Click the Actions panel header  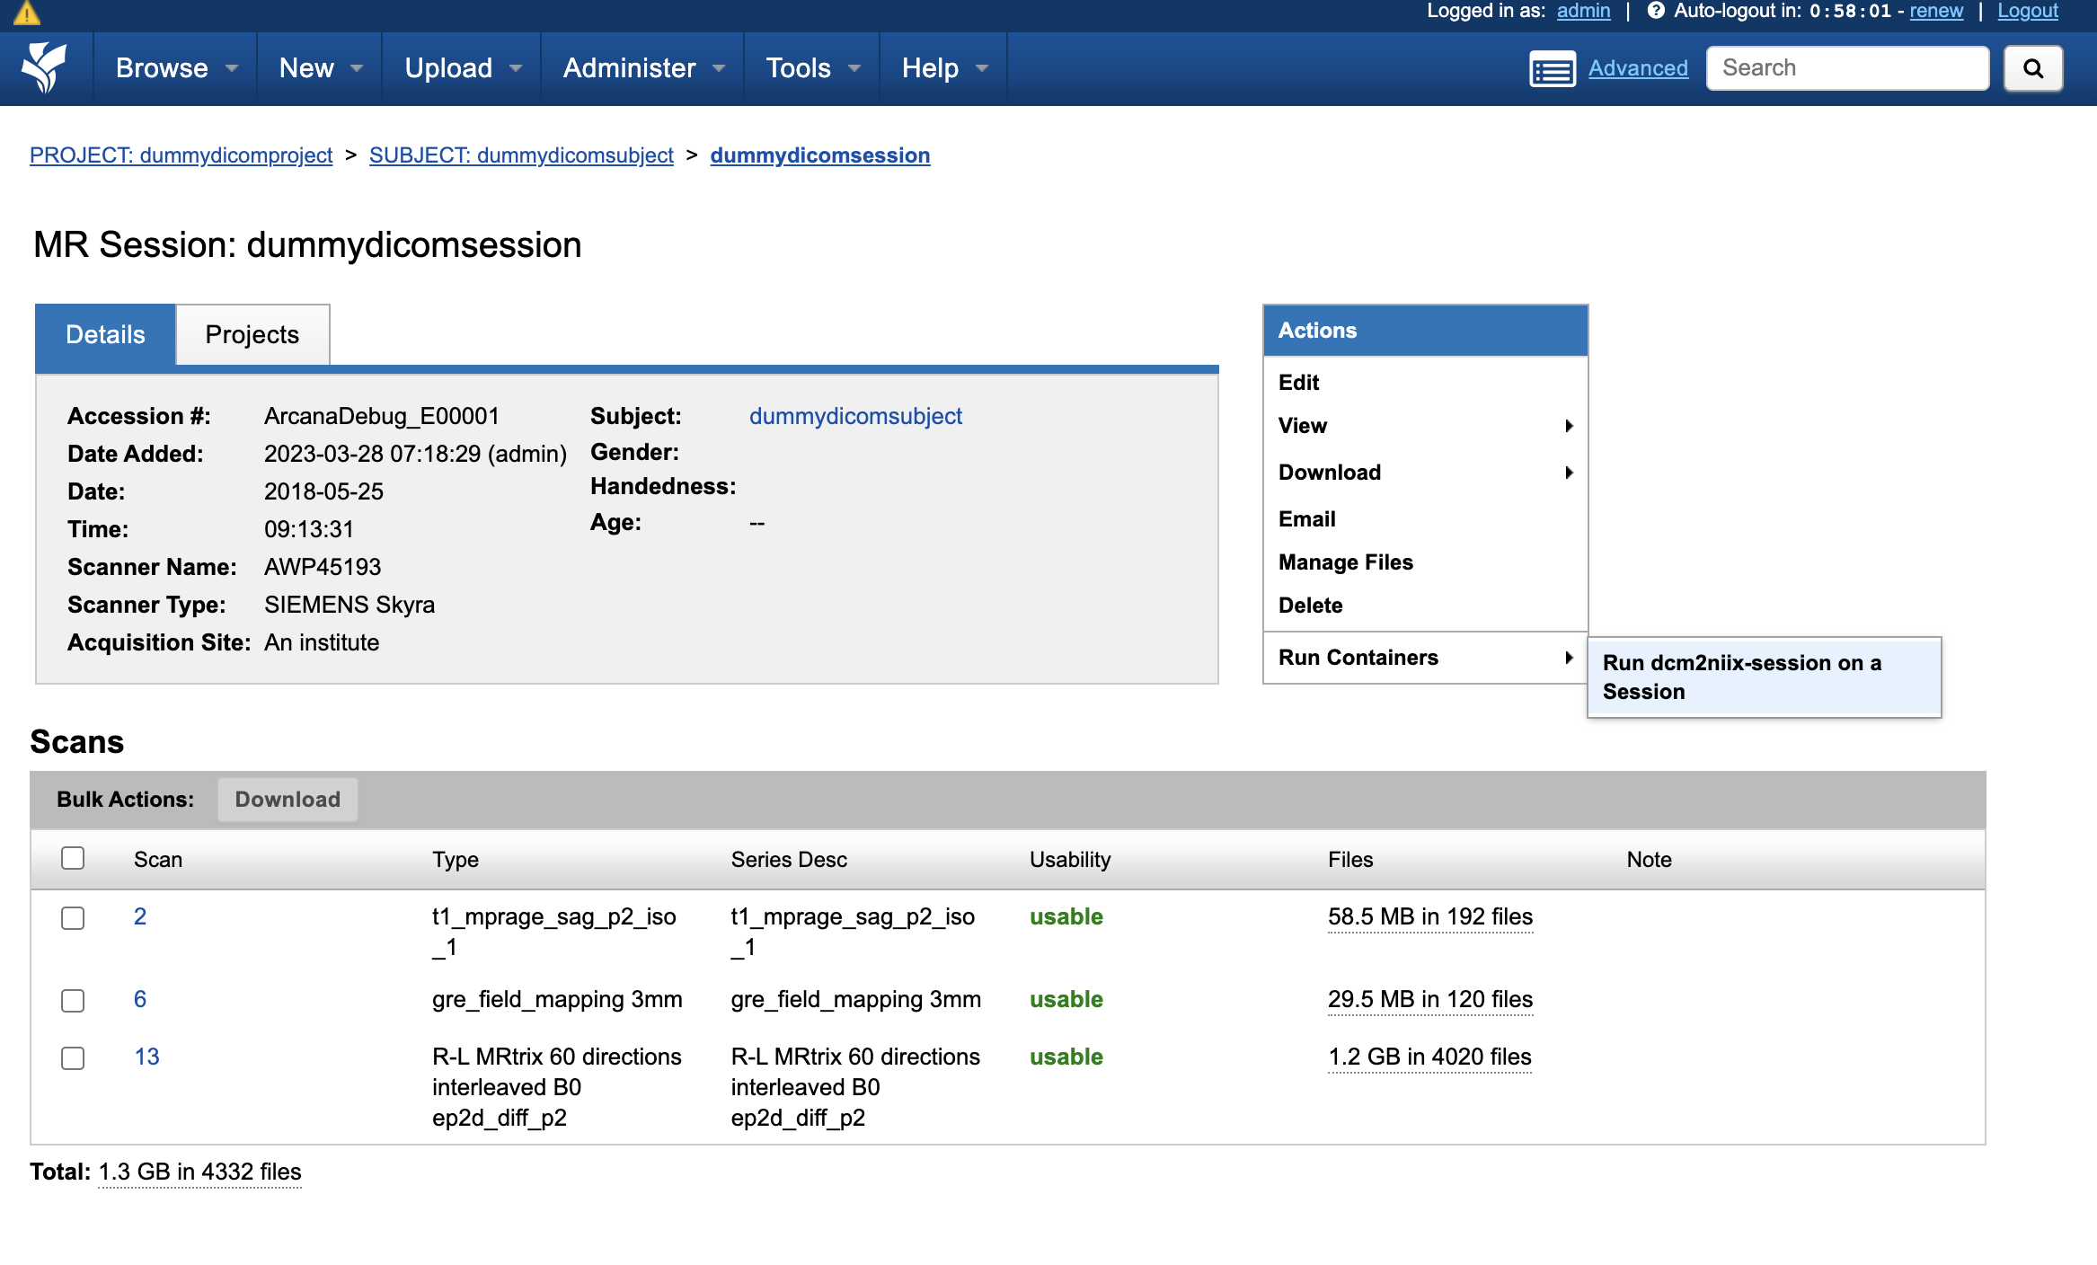tap(1426, 331)
